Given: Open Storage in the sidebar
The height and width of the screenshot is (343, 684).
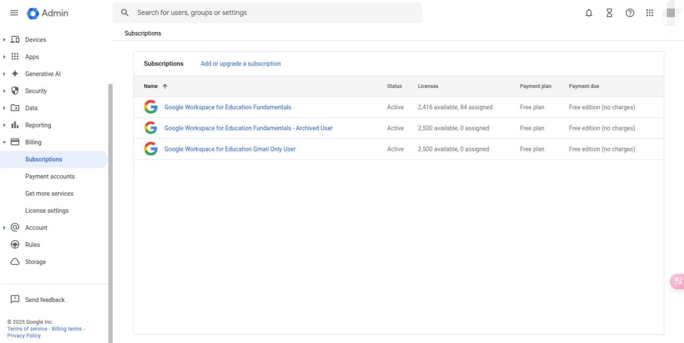Looking at the screenshot, I should click(x=35, y=262).
